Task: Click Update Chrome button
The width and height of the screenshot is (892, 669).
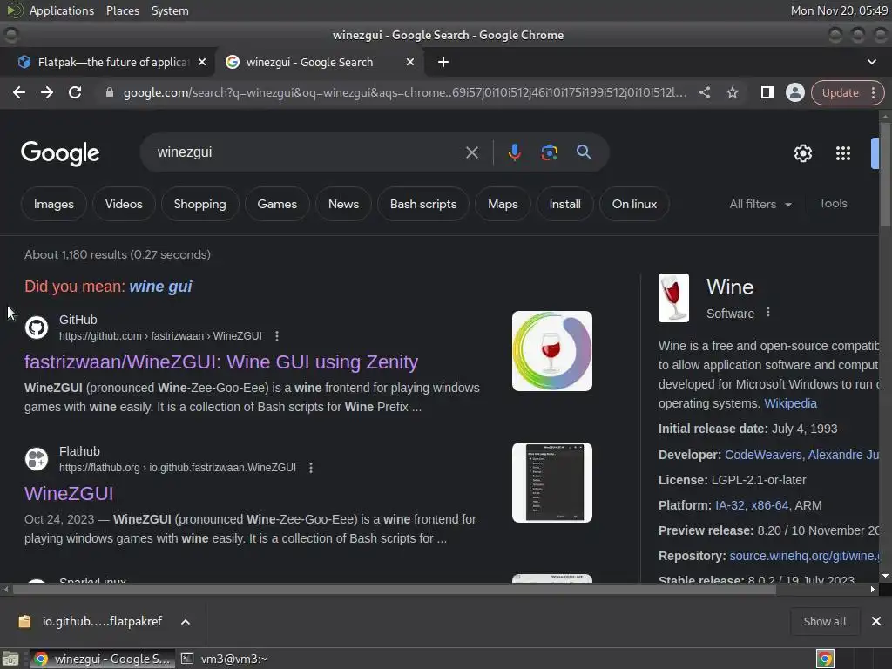Action: [841, 92]
